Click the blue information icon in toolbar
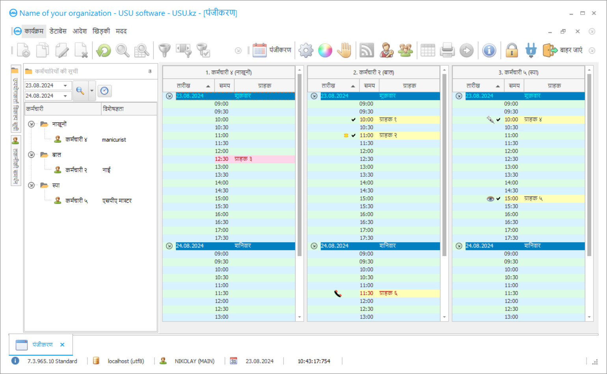 click(x=489, y=50)
